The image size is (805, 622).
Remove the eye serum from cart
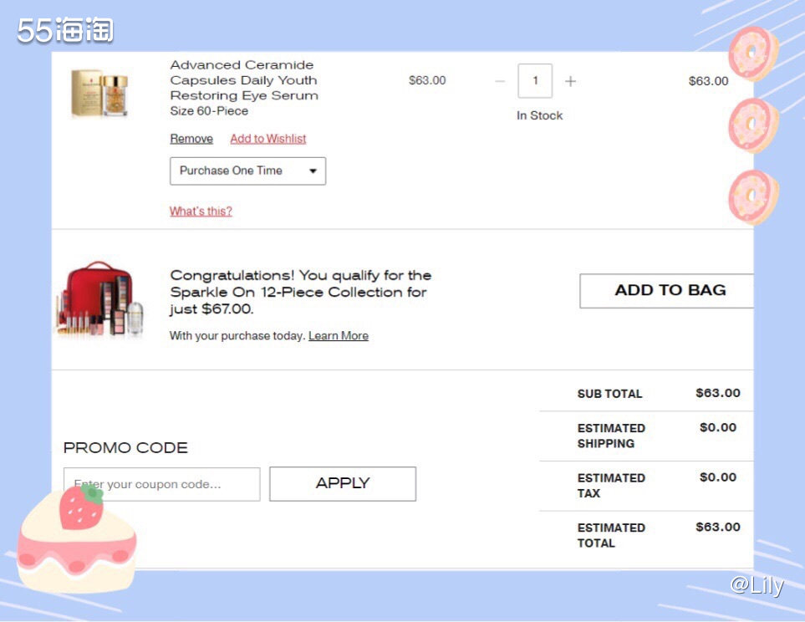pyautogui.click(x=191, y=139)
